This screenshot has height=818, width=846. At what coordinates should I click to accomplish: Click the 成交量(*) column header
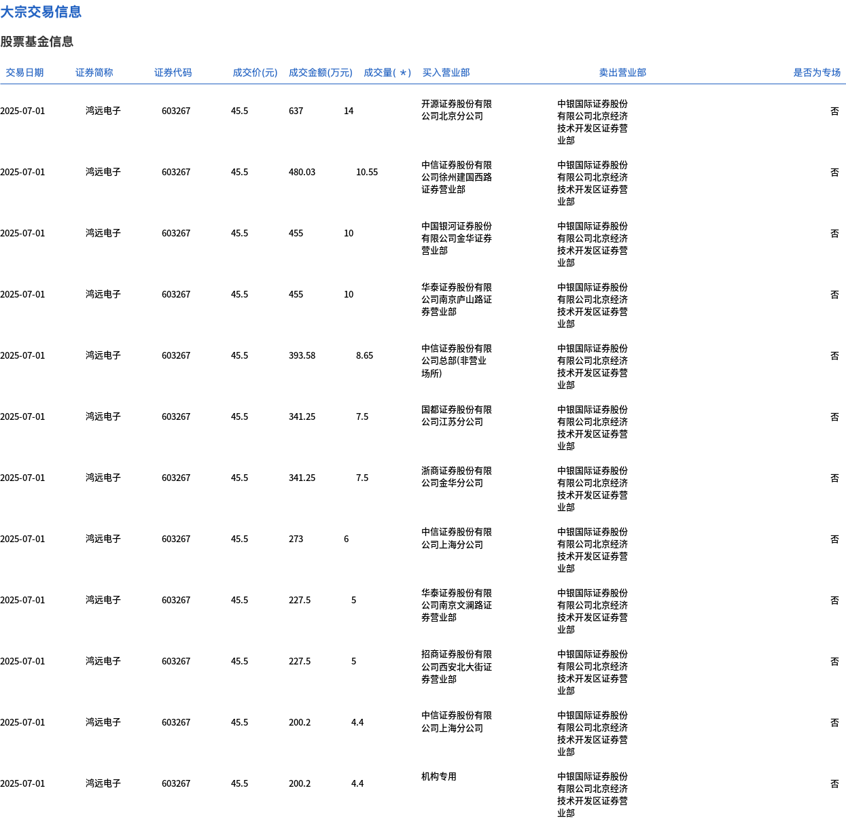(x=387, y=73)
